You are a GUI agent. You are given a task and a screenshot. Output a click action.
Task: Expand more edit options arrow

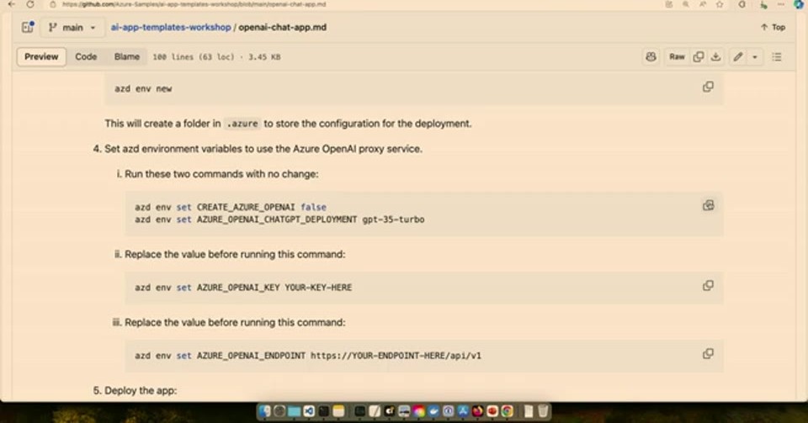click(755, 56)
